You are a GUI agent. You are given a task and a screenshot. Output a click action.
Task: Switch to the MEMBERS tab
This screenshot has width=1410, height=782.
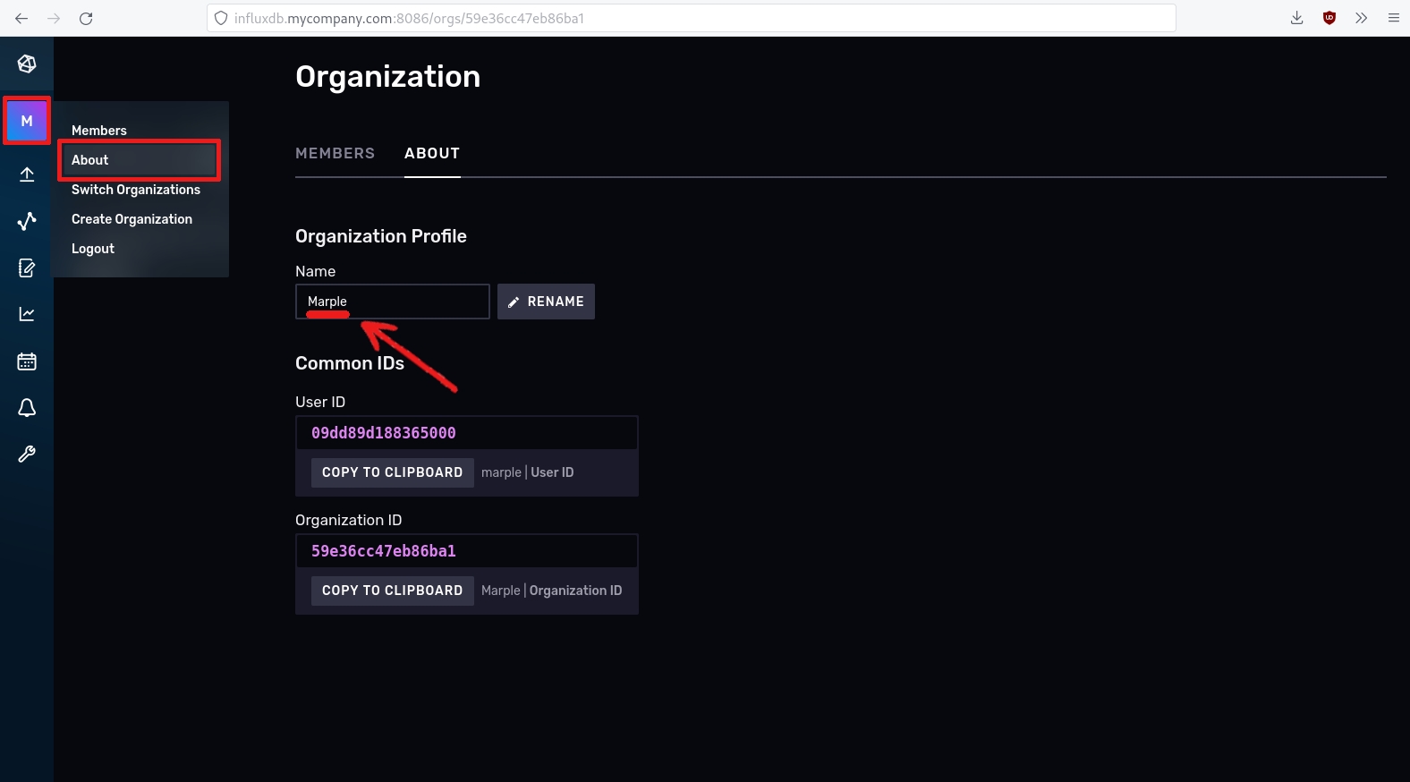336,153
